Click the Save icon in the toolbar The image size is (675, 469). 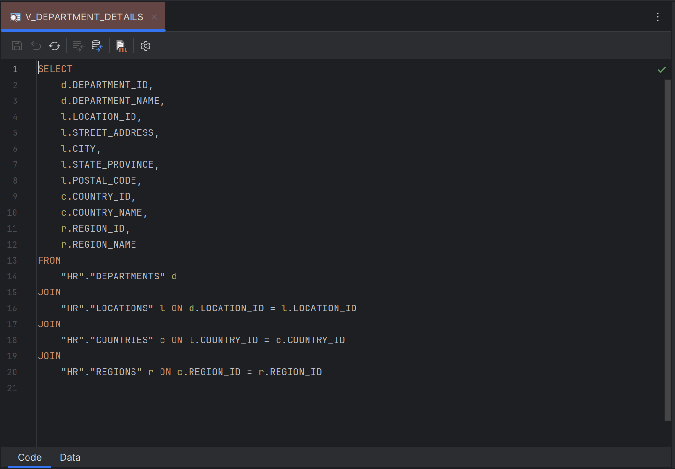(16, 45)
